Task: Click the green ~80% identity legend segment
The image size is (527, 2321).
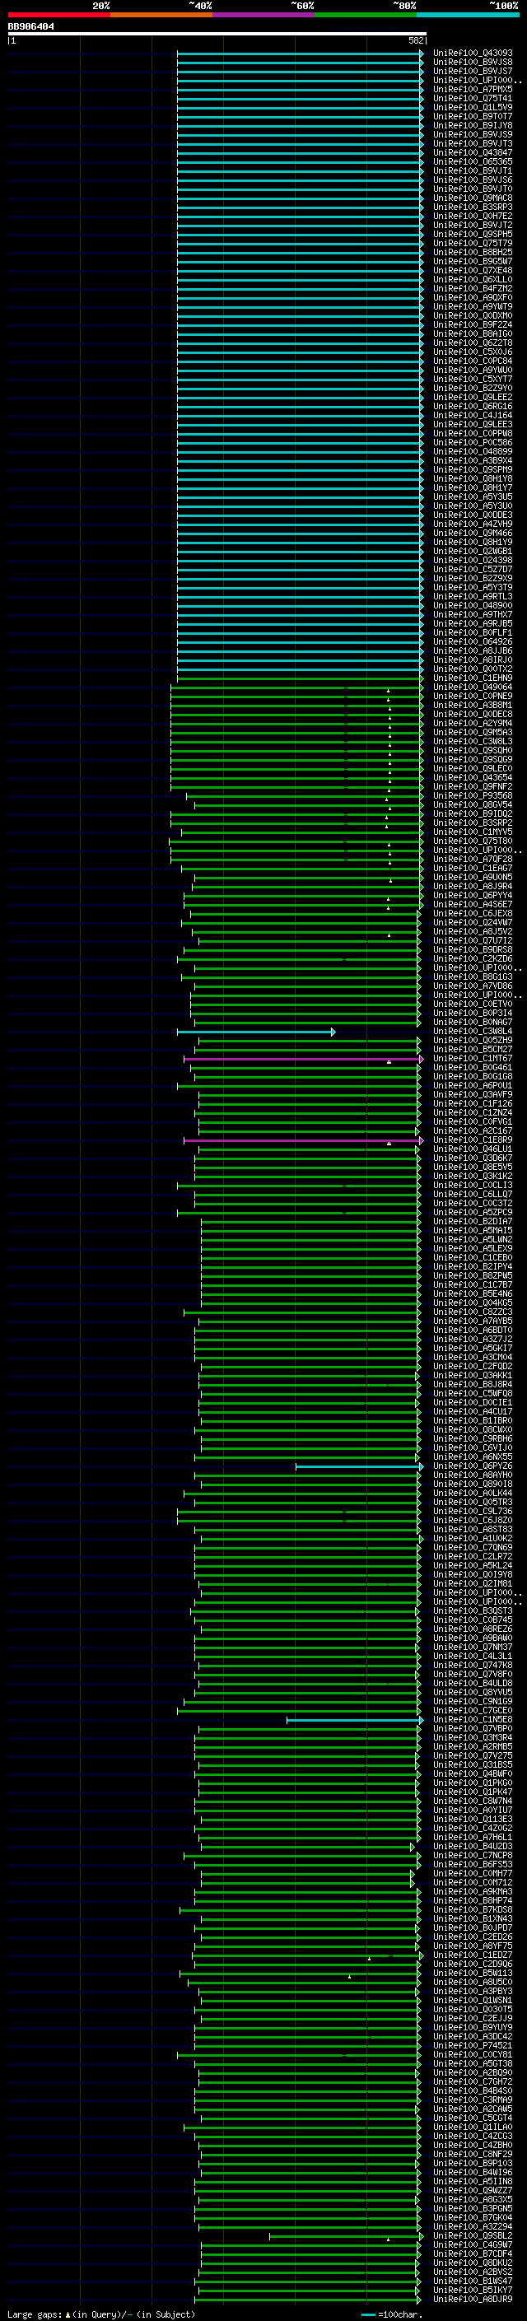Action: point(366,15)
